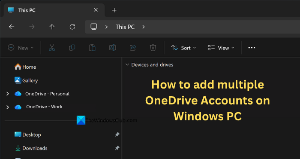Expand OneDrive - Work tree node
Image resolution: width=300 pixels, height=159 pixels.
pos(7,107)
